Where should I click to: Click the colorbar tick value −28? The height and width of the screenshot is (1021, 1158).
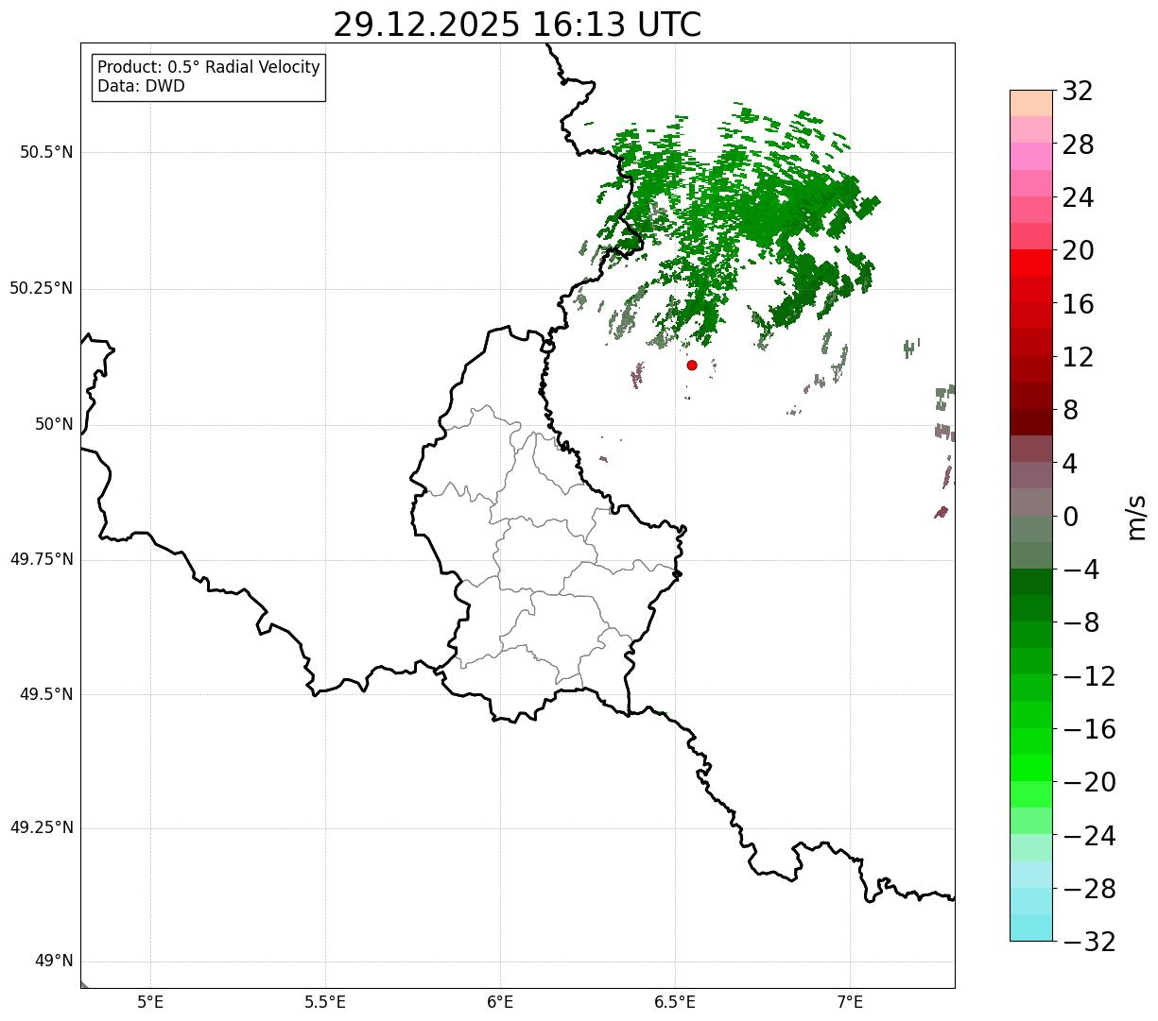[1088, 889]
